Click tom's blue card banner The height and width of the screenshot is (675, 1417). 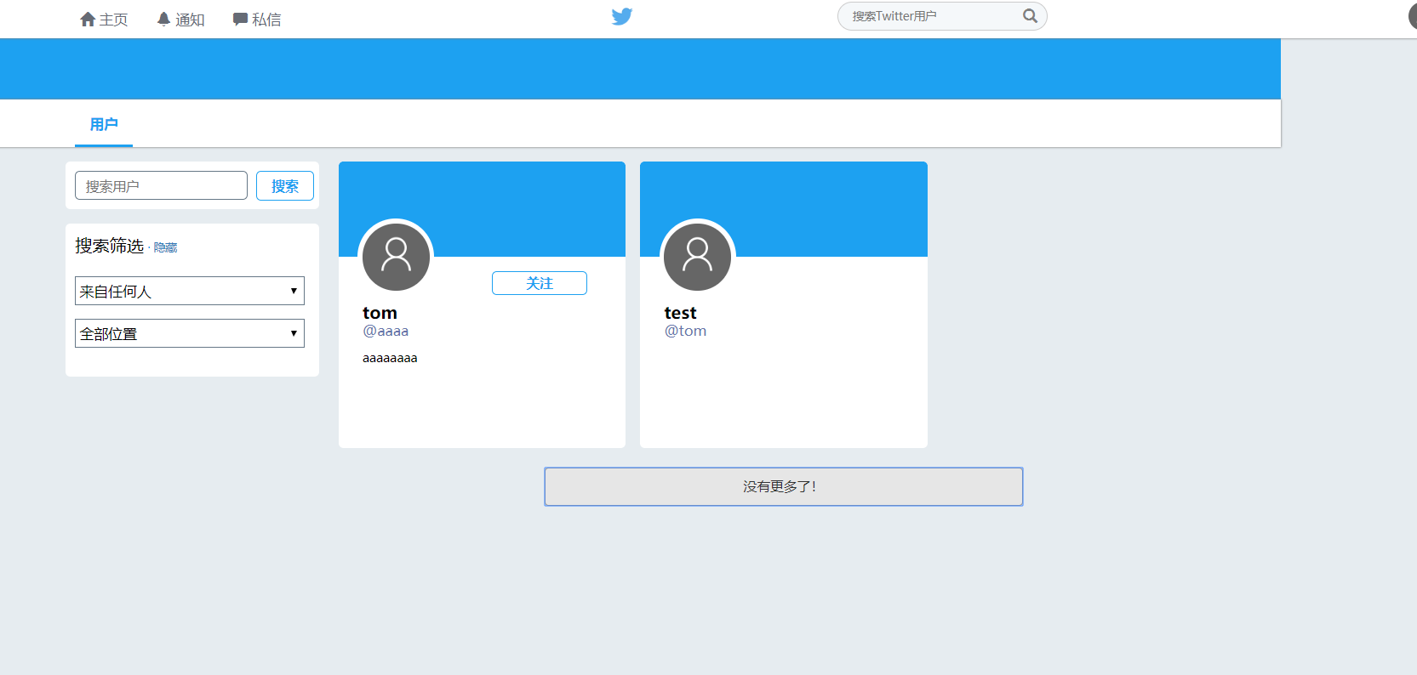[x=482, y=209]
